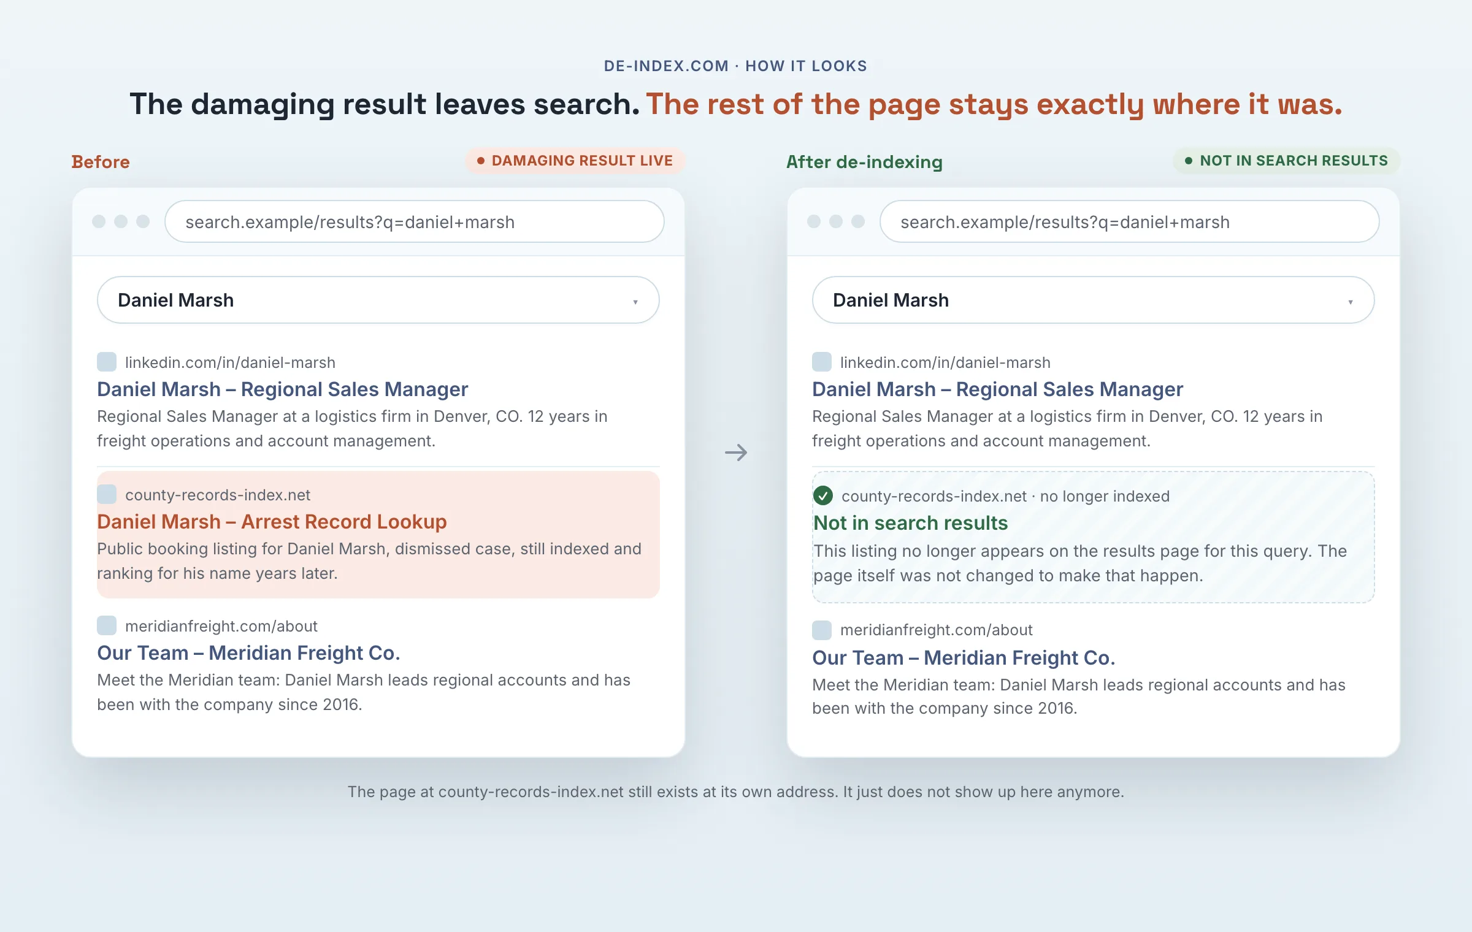Open 'Regional Sales Manager' result in After panel
Screen dimensions: 1472x932
coord(998,389)
